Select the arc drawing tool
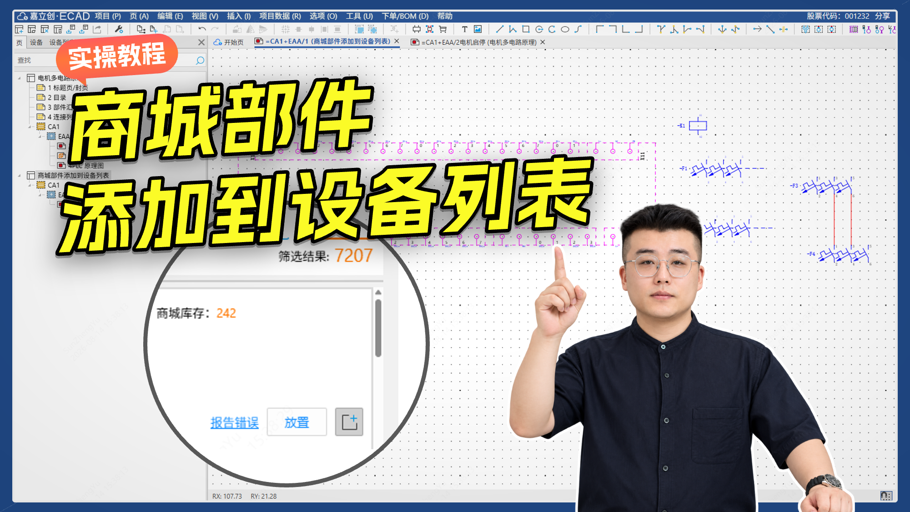 (x=552, y=29)
